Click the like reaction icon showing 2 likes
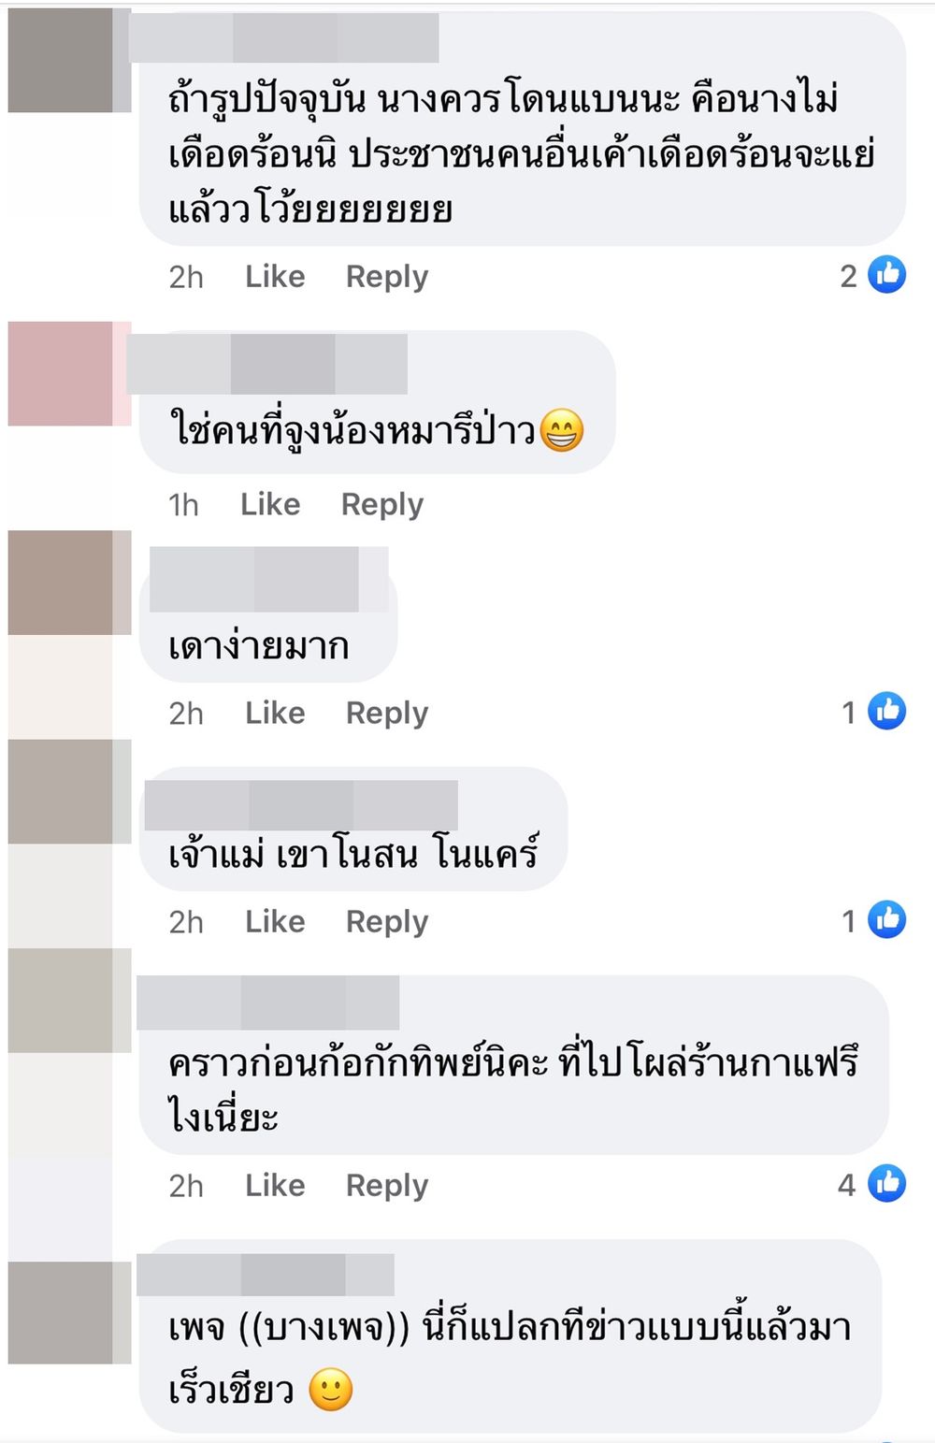Image resolution: width=935 pixels, height=1443 pixels. 886,274
